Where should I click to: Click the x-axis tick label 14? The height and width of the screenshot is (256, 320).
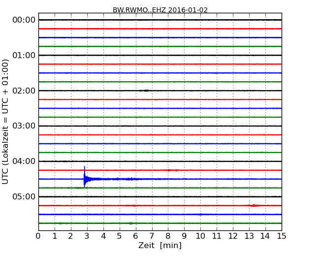pyautogui.click(x=265, y=236)
